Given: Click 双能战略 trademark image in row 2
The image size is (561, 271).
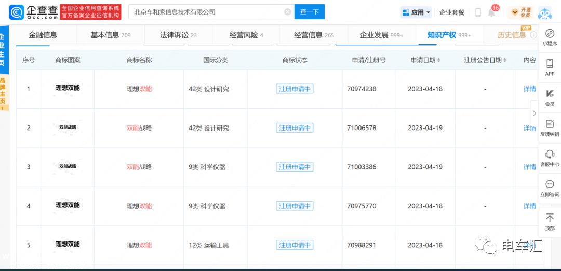Looking at the screenshot, I should 68,127.
